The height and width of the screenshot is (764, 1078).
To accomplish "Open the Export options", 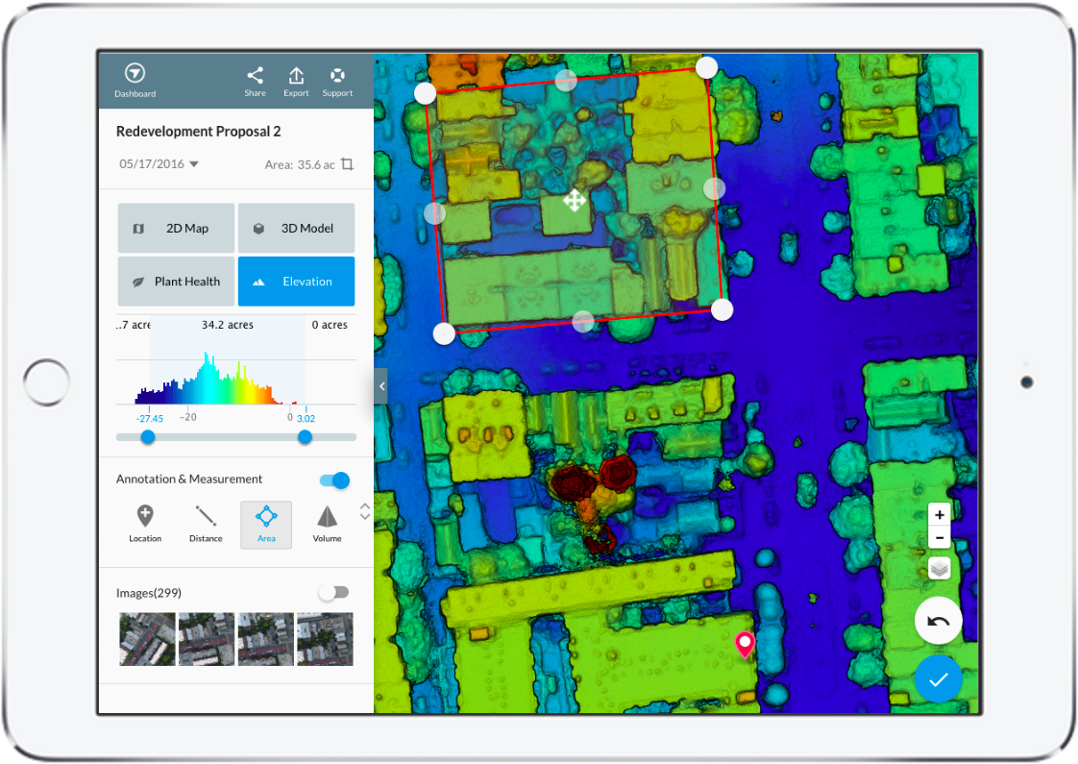I will (296, 80).
